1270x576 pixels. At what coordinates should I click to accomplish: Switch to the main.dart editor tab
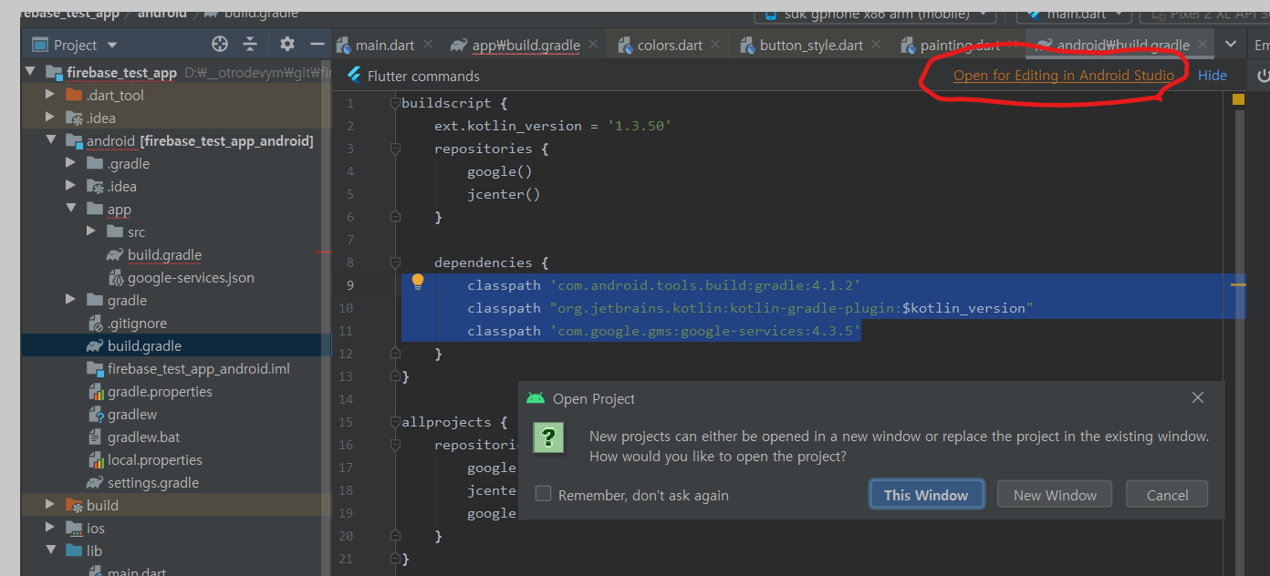[x=385, y=45]
